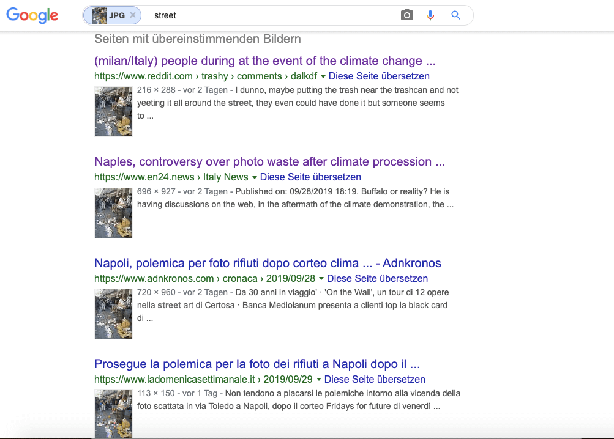
Task: Translate the reddit result page
Action: tap(379, 76)
